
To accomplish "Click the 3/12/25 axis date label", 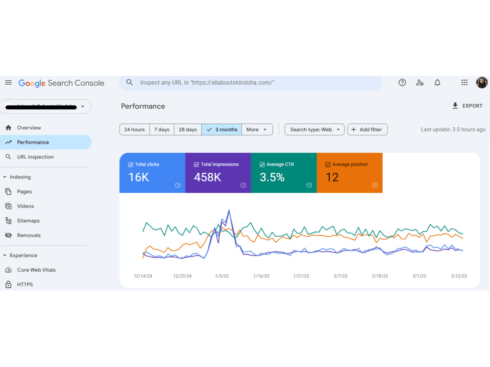I will (x=459, y=276).
